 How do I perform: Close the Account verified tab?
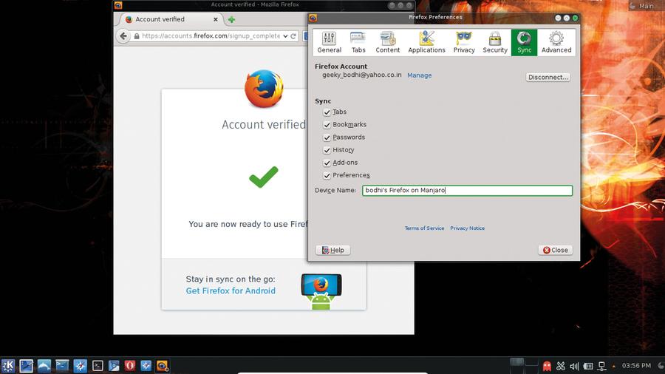(216, 19)
